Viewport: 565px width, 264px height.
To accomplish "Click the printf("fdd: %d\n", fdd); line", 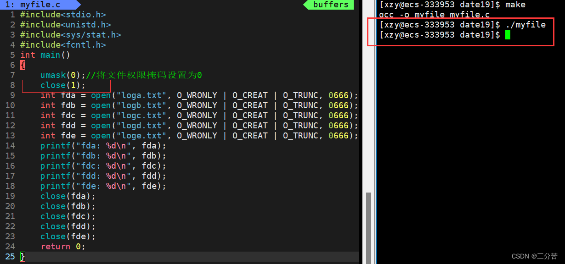I will pos(103,176).
